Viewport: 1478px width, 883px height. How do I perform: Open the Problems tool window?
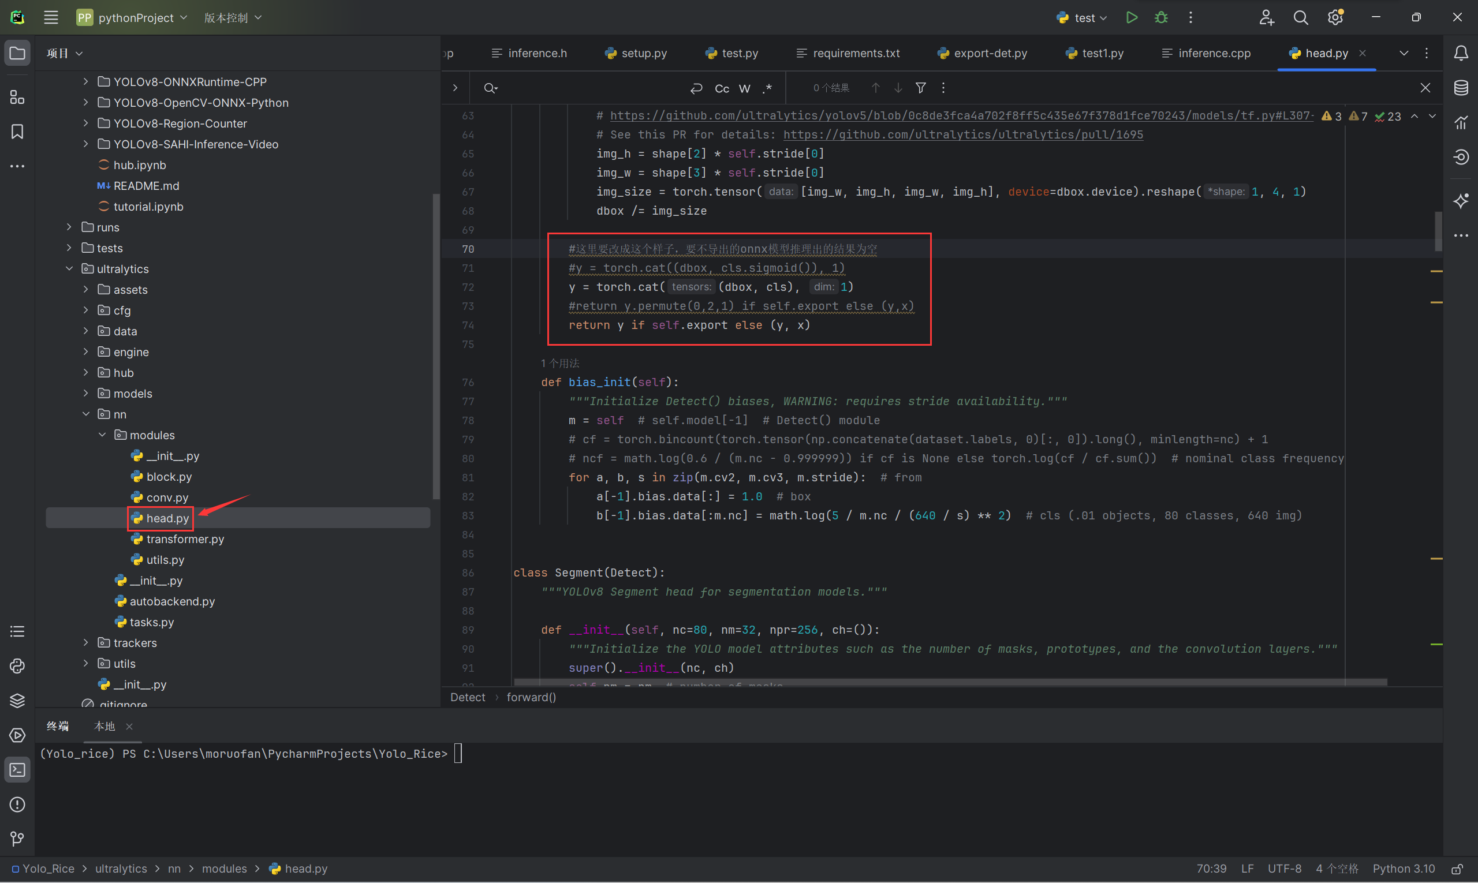(17, 805)
